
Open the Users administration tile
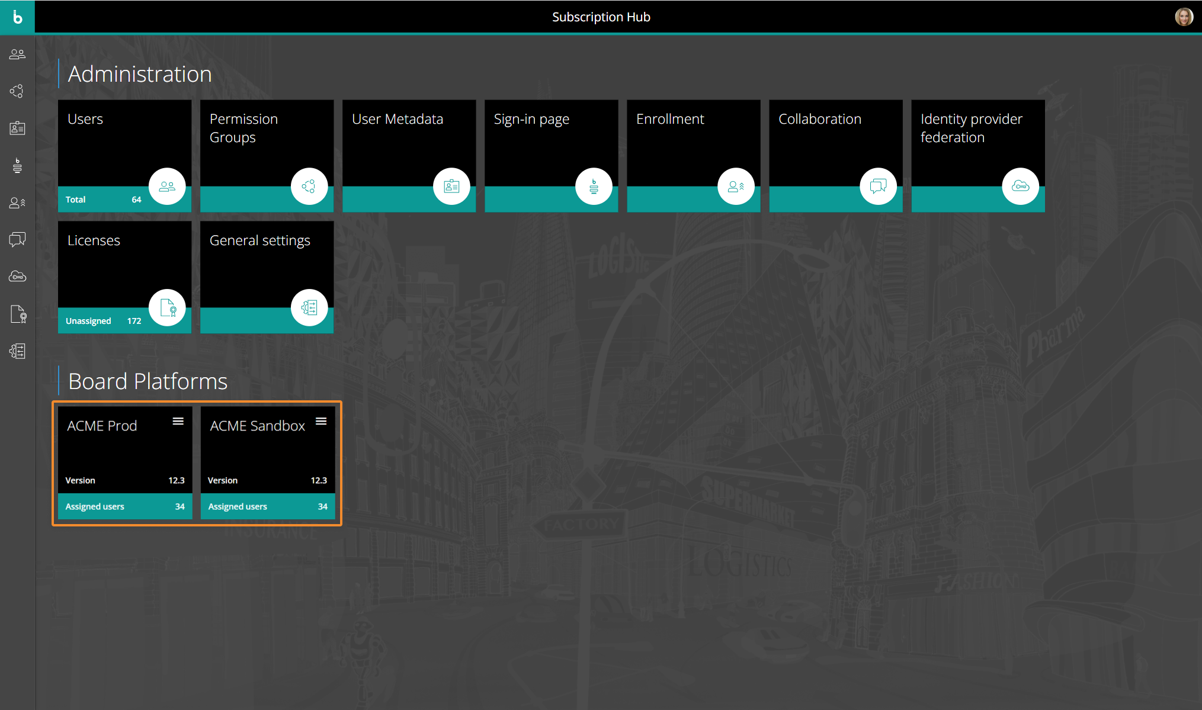pos(124,155)
